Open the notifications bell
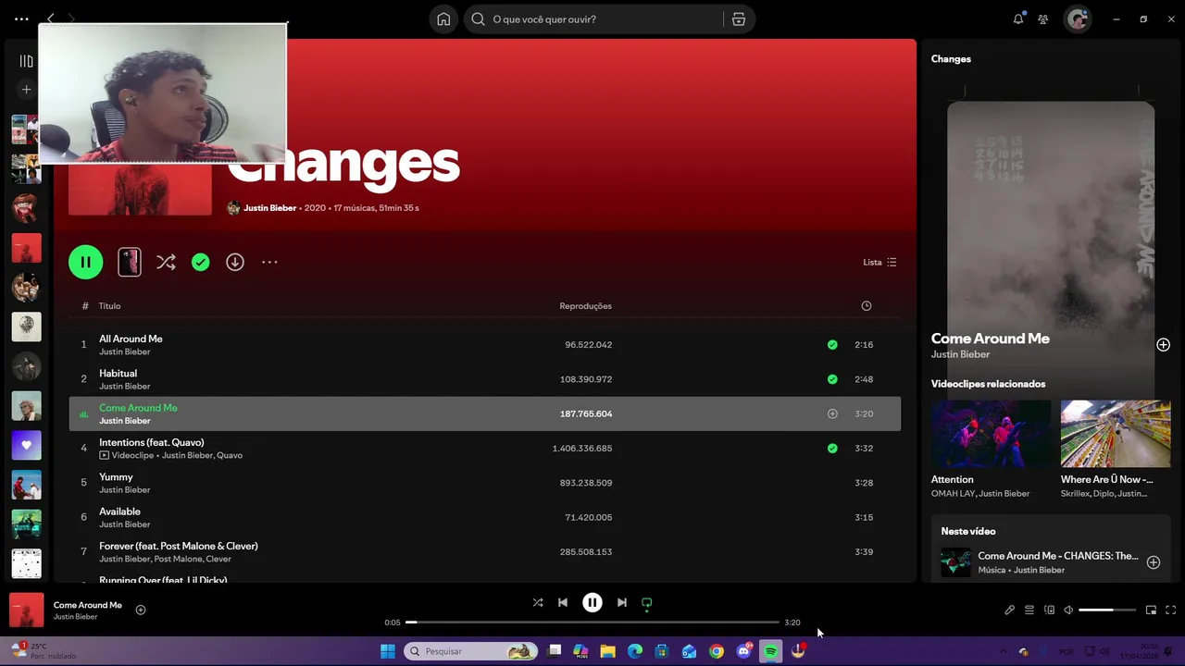This screenshot has width=1185, height=666. coord(1018,18)
